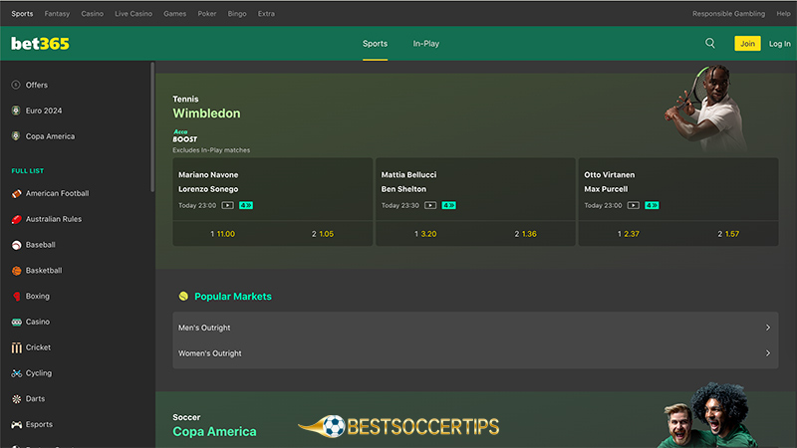Viewport: 797px width, 448px height.
Task: Open Copa America sidebar icon
Action: (16, 136)
